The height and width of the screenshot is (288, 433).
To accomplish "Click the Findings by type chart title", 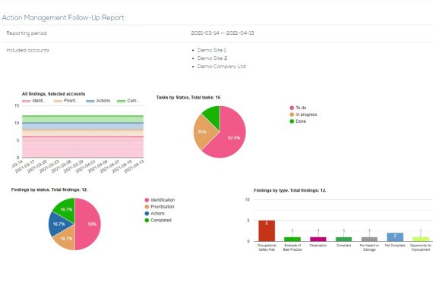I will point(290,190).
